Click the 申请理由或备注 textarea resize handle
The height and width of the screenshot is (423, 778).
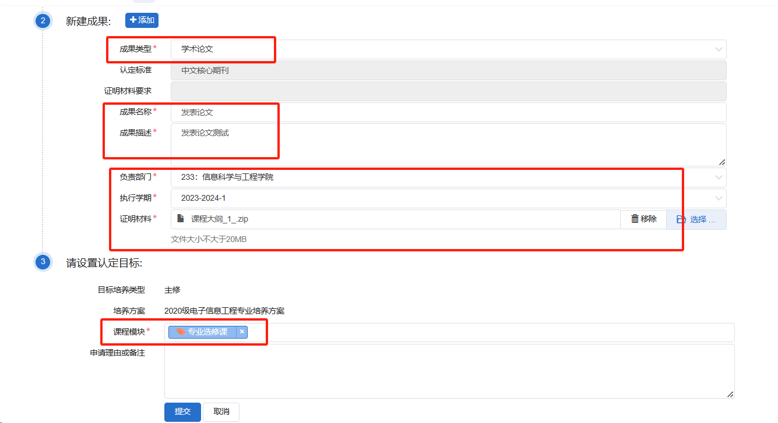(730, 394)
